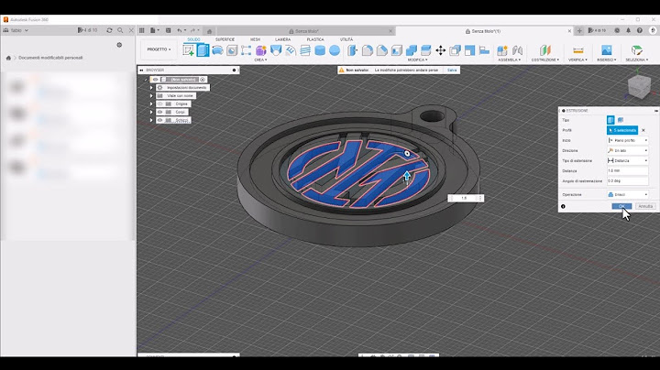Image resolution: width=660 pixels, height=370 pixels.
Task: Select the Coil tool
Action: tap(305, 50)
